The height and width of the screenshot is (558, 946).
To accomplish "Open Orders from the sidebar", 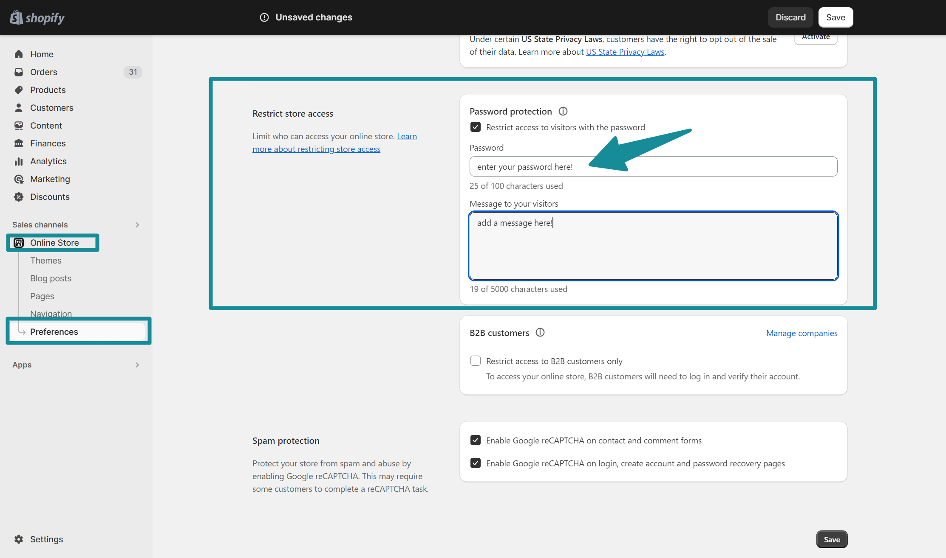I will (x=44, y=72).
